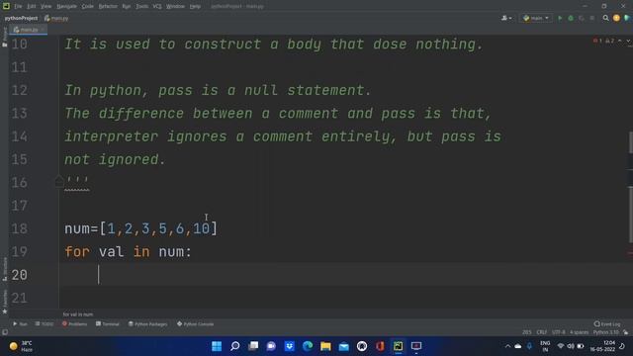Viewport: 633px width, 356px height.
Task: Close the main.py editor tab
Action: (43, 30)
